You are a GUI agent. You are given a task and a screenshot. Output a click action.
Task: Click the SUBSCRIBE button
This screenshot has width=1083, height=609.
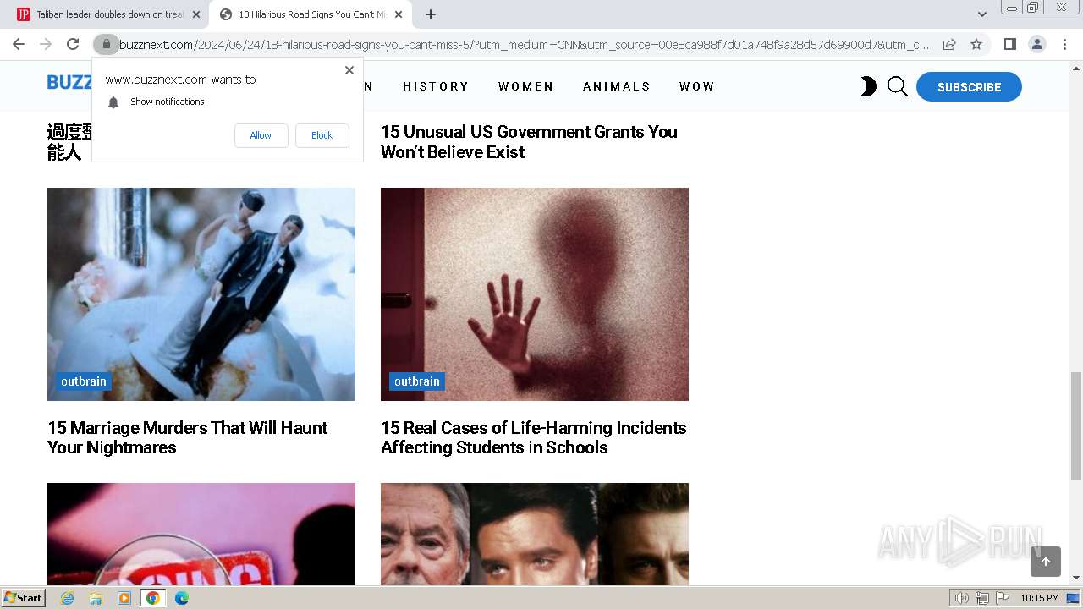click(x=969, y=86)
